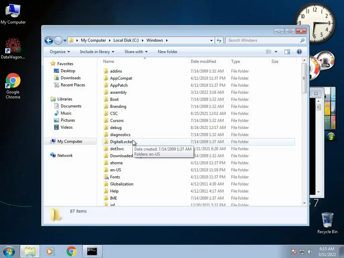This screenshot has height=258, width=344.
Task: Open the Windows Start orb
Action: point(9,251)
